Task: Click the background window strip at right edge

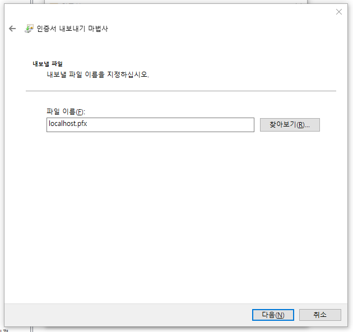Action: (x=350, y=168)
